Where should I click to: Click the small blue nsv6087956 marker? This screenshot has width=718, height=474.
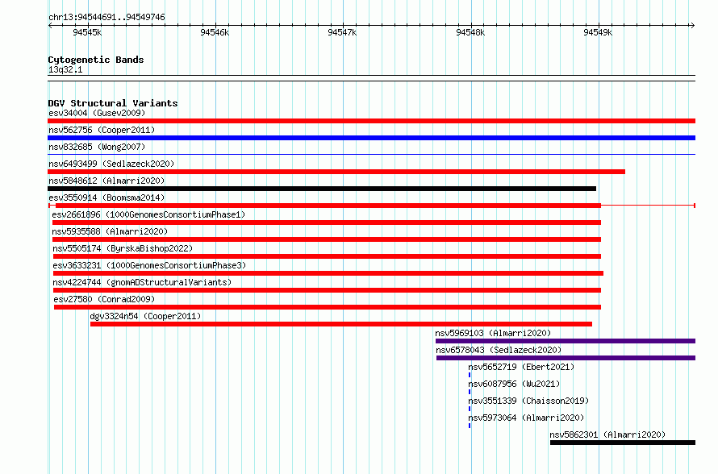coord(470,392)
